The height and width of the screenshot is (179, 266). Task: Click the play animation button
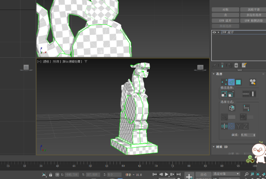click(167, 174)
